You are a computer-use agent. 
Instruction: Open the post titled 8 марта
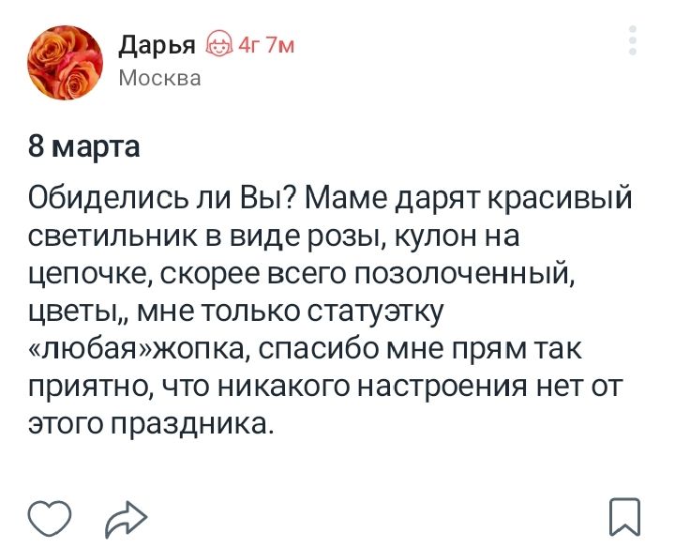(84, 146)
